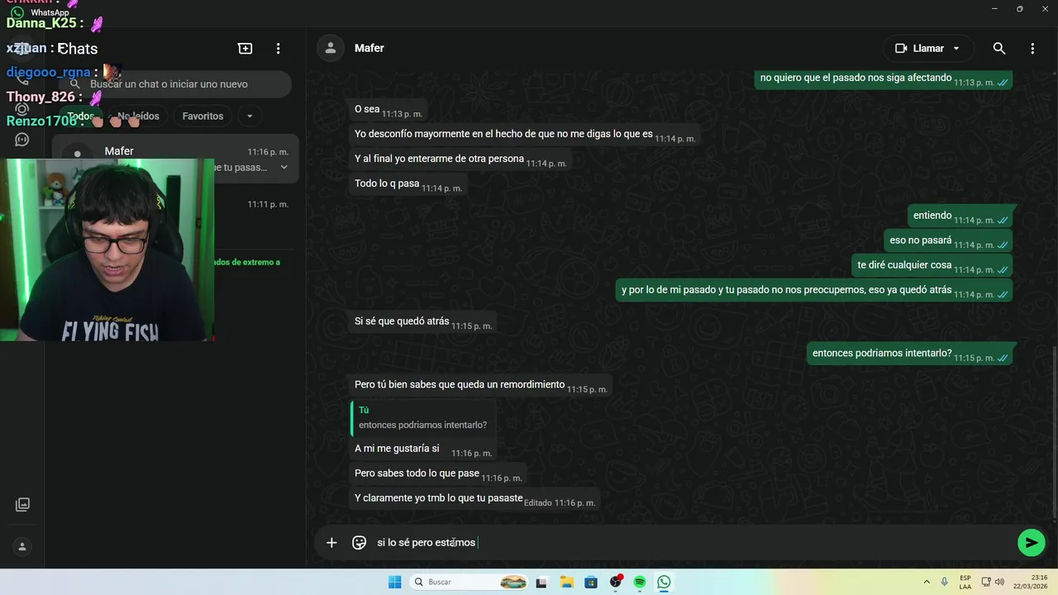The height and width of the screenshot is (595, 1058).
Task: Open the Mafer chat in the list
Action: coord(175,159)
